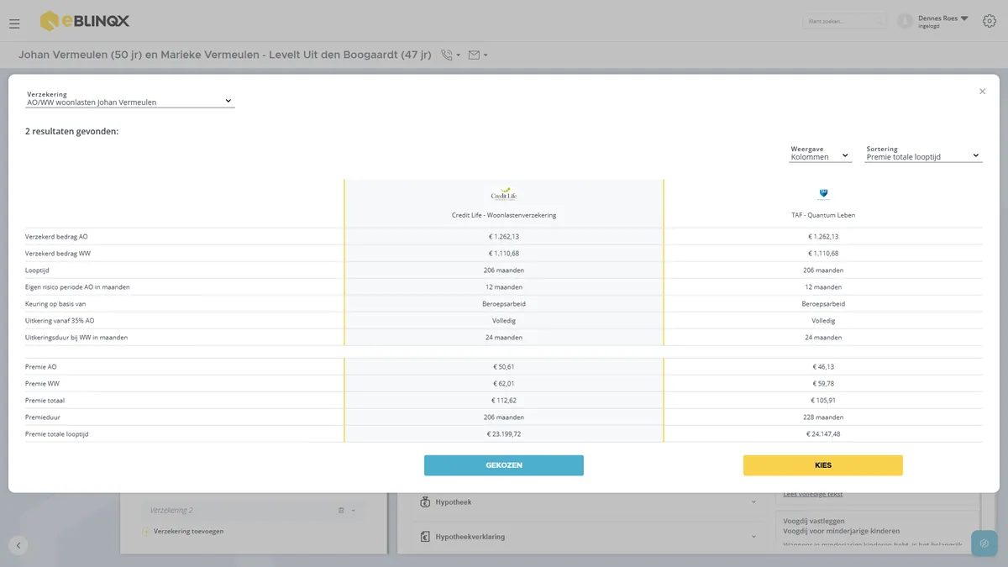Click TAF total premium € 24.147,48
Viewport: 1008px width, 567px height.
823,434
